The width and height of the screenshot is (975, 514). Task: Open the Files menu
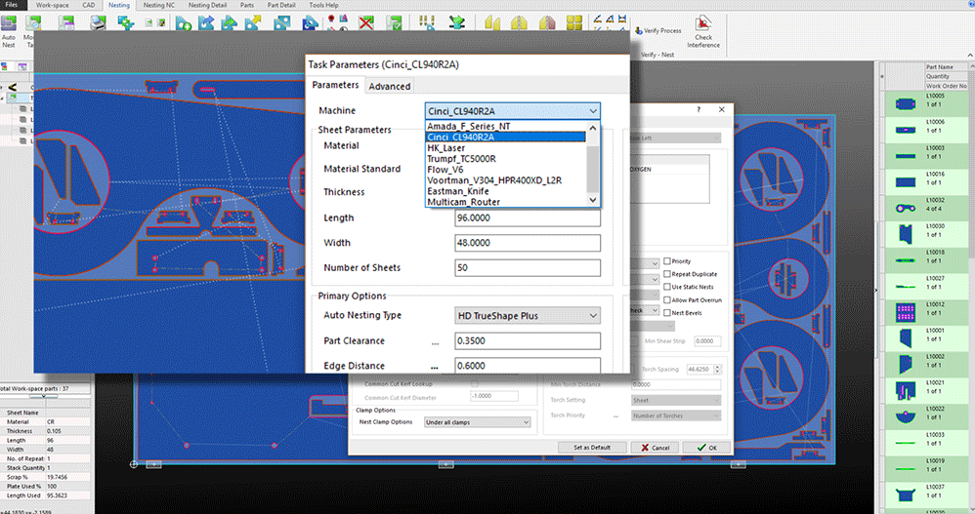[x=12, y=5]
